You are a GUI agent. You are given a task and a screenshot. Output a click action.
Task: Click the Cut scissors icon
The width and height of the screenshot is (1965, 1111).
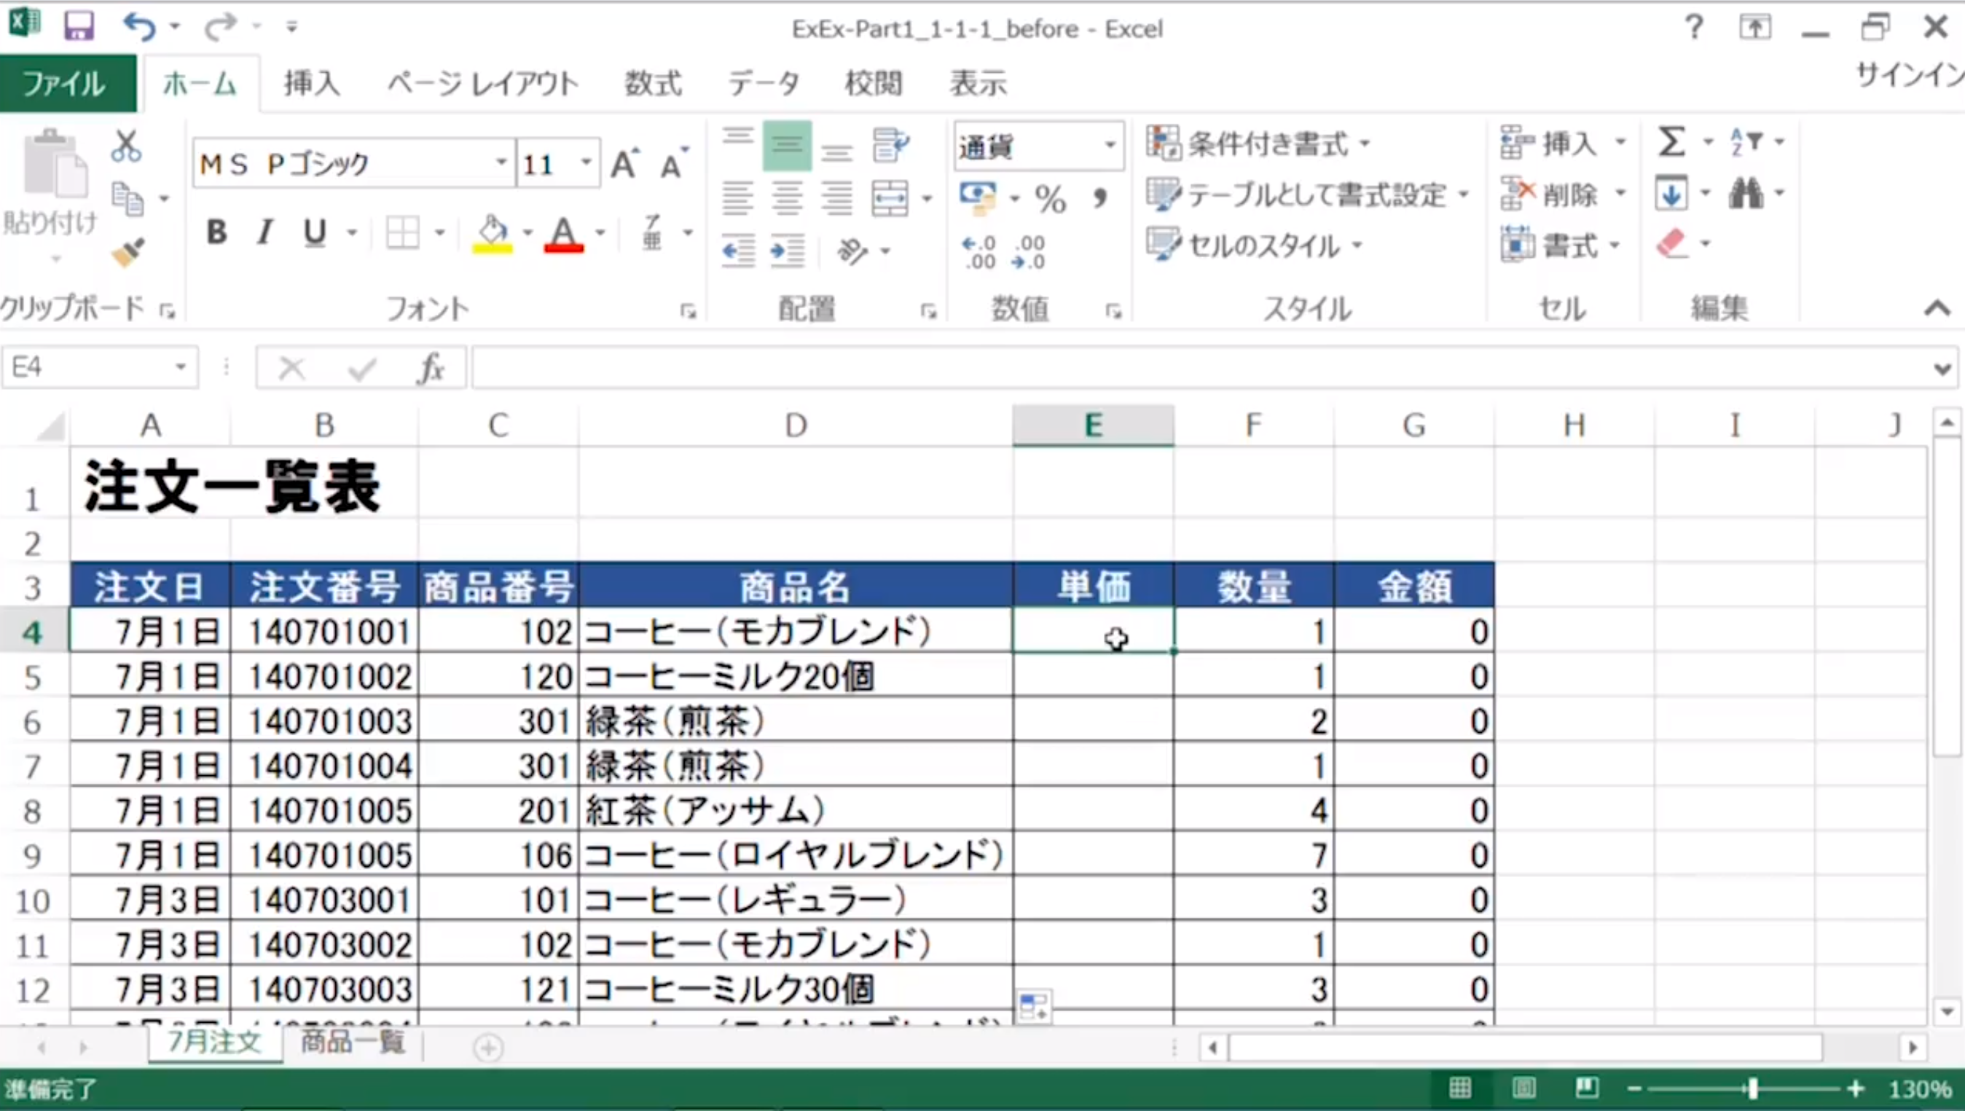[x=126, y=145]
